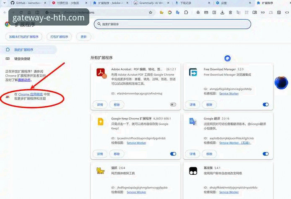
Task: Open 详情 for Google 翻译
Action: (x=192, y=154)
